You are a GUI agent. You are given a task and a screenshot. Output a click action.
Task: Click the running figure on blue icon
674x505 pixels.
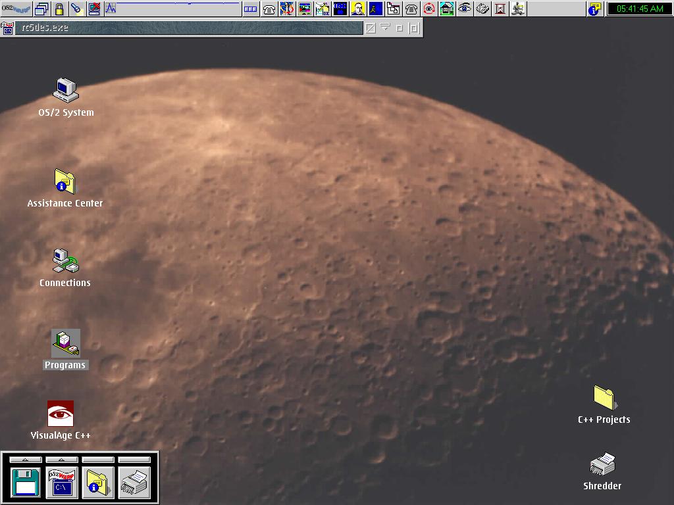coord(376,9)
